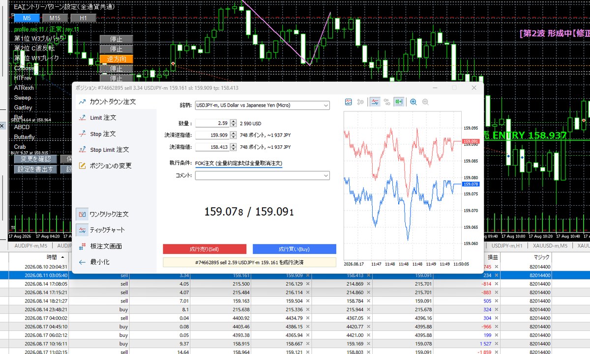Click 変更を確認 button
The image size is (590, 354).
tap(36, 159)
